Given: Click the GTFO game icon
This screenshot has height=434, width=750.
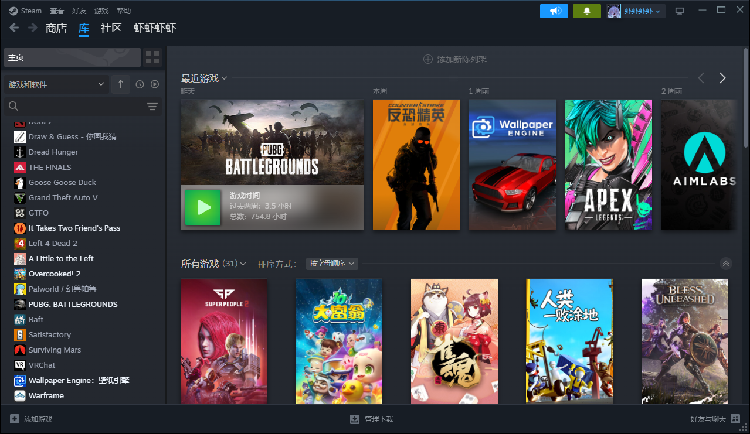Looking at the screenshot, I should [x=20, y=213].
